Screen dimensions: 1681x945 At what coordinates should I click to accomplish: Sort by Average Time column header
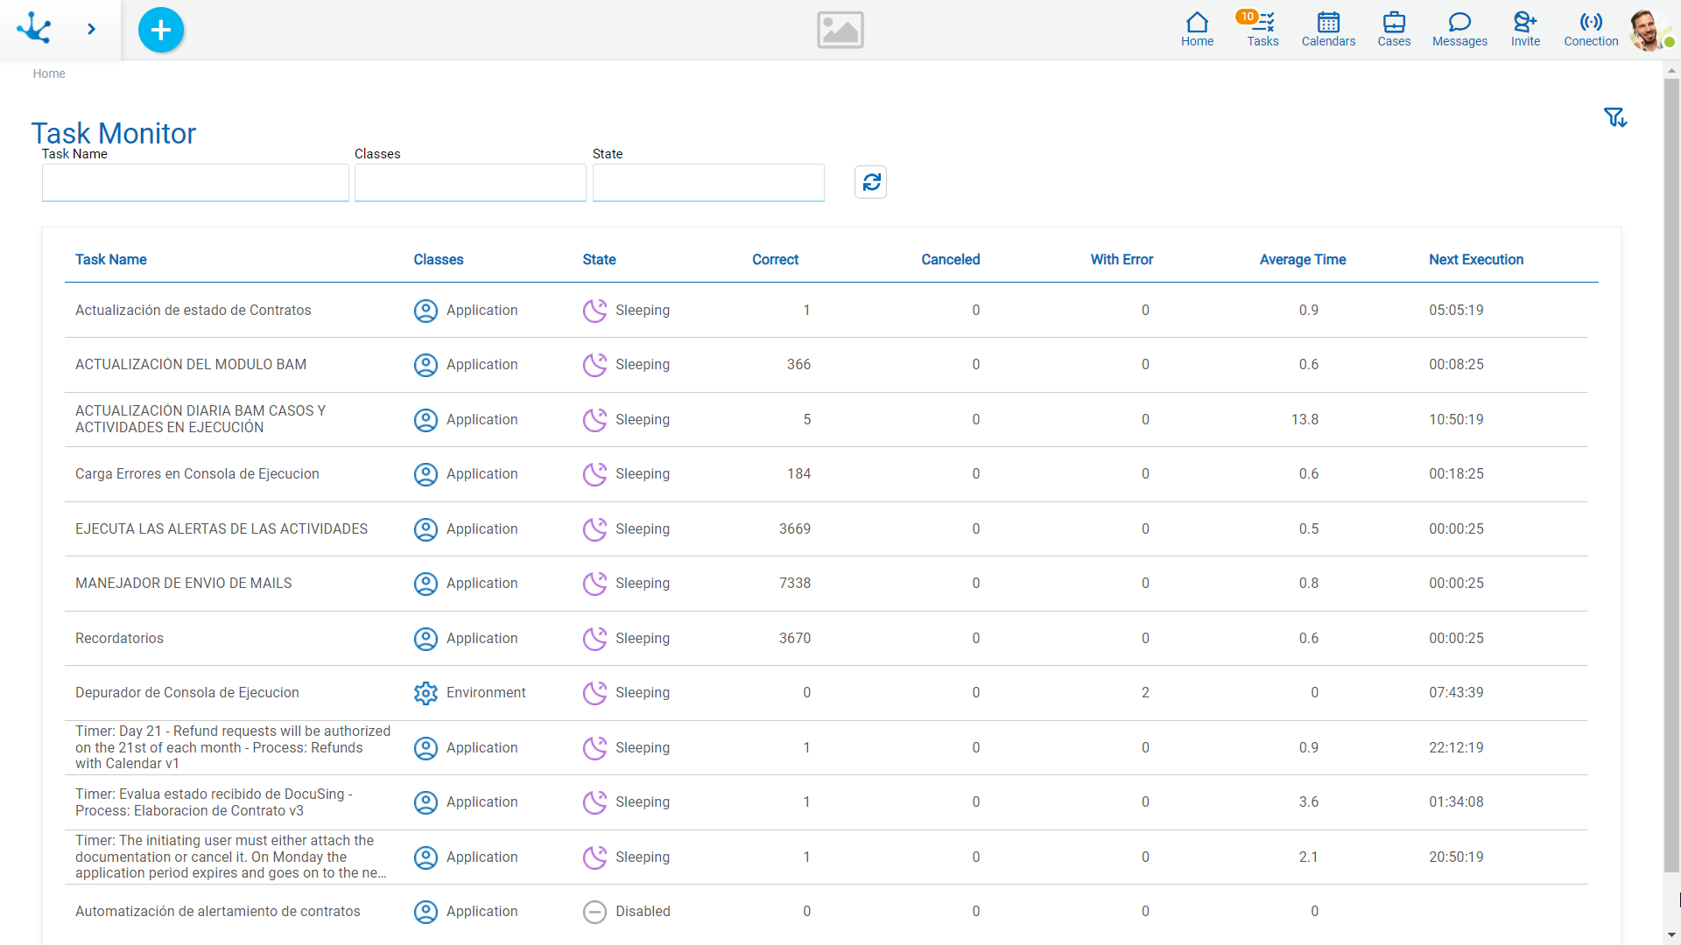pyautogui.click(x=1302, y=260)
